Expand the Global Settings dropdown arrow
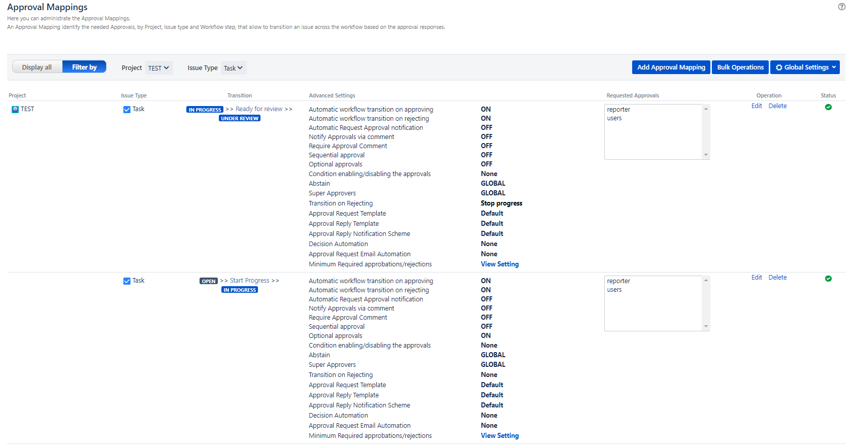 point(834,67)
